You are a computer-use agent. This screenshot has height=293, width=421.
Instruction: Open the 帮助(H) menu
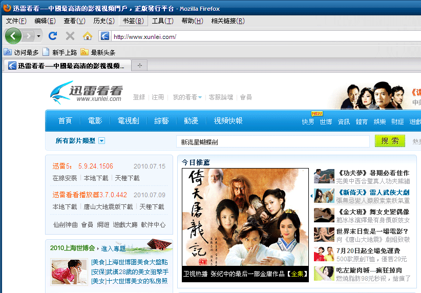[192, 21]
